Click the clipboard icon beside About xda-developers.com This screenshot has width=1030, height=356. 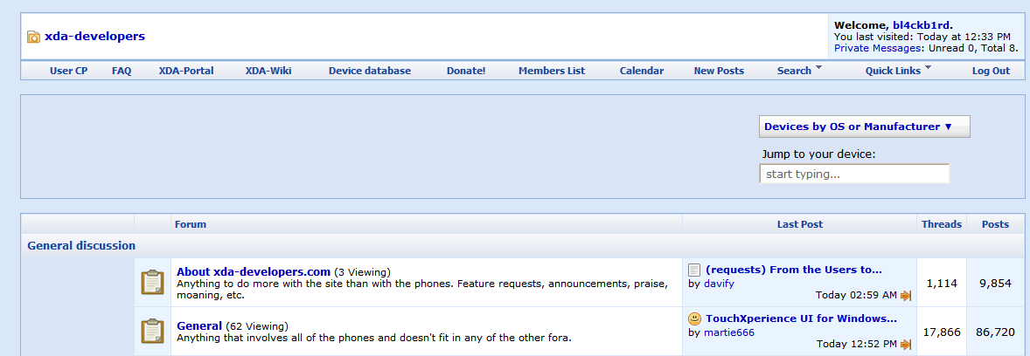(x=152, y=283)
